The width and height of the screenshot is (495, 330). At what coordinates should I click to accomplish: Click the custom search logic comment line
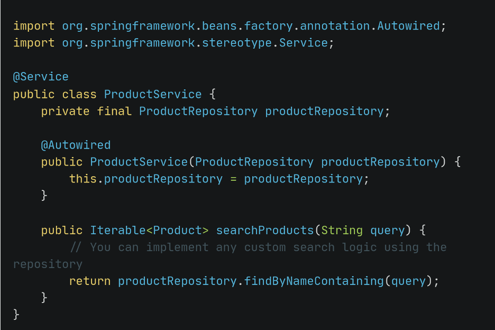tap(258, 247)
